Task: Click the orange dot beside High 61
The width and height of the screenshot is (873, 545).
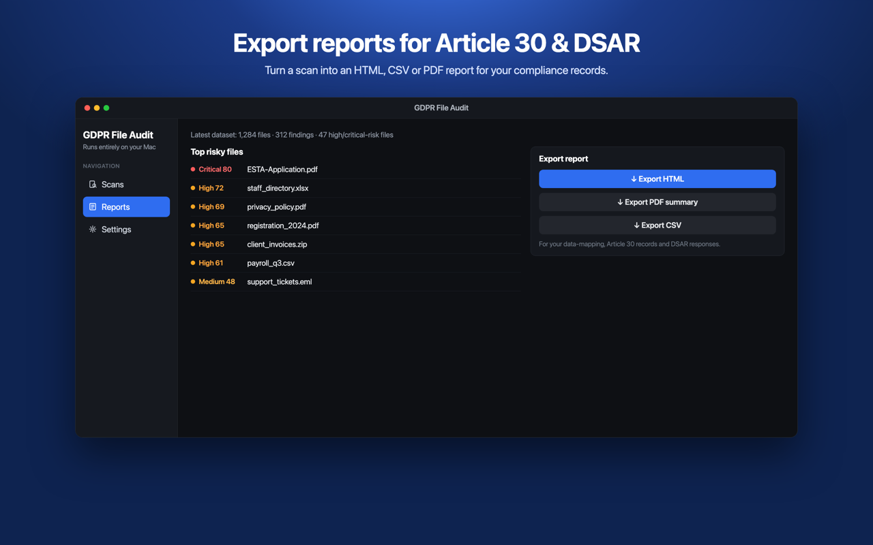Action: pos(193,263)
